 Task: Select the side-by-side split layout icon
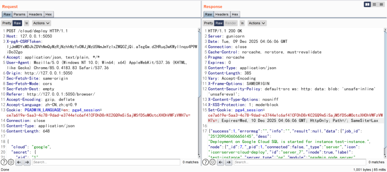[368, 4]
